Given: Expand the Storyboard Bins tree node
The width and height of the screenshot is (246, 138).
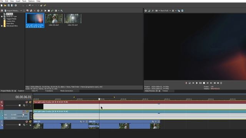Looking at the screenshot, I should (x=2, y=26).
